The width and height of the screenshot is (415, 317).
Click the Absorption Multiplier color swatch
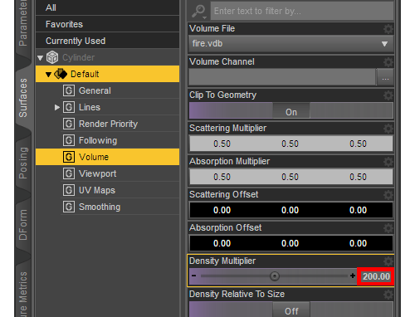(x=291, y=177)
